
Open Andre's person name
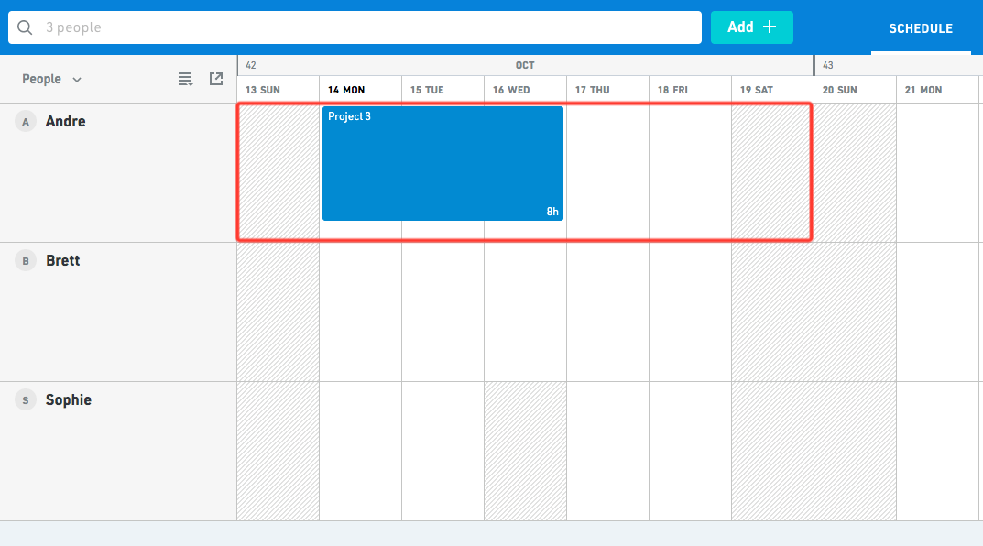tap(66, 122)
